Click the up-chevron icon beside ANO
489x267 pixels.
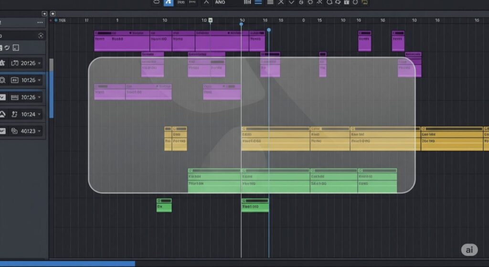point(206,2)
